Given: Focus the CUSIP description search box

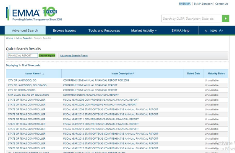Looking at the screenshot, I should tap(192, 18).
